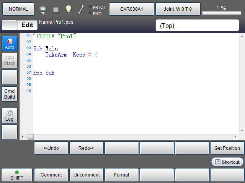The width and height of the screenshot is (245, 183).
Task: Click the Uncomment button
Action: pos(87,175)
